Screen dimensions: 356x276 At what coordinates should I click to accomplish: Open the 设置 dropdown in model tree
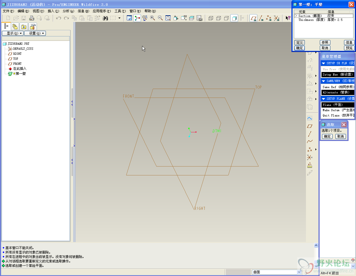(x=35, y=33)
